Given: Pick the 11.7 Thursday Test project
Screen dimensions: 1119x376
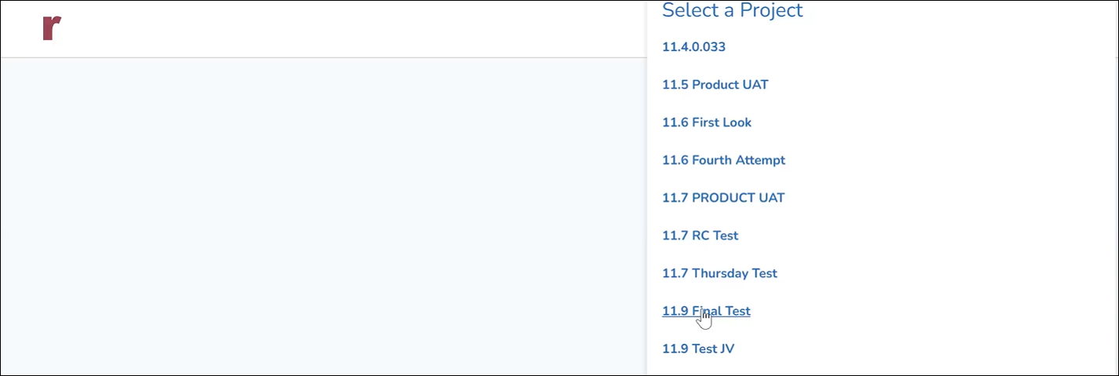Looking at the screenshot, I should tap(719, 273).
